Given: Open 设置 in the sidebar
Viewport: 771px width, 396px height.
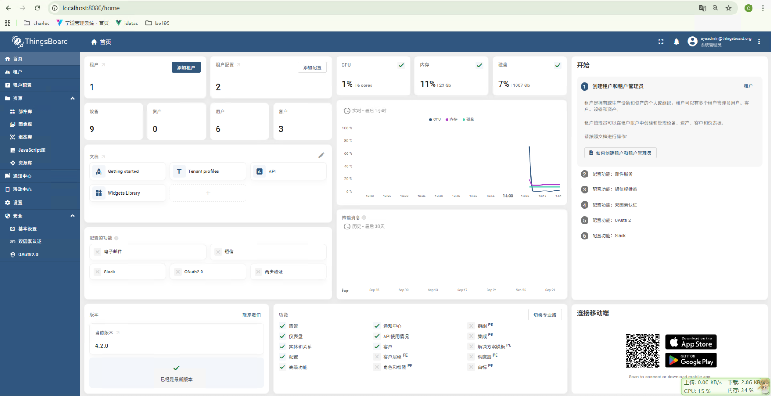Looking at the screenshot, I should 40,203.
